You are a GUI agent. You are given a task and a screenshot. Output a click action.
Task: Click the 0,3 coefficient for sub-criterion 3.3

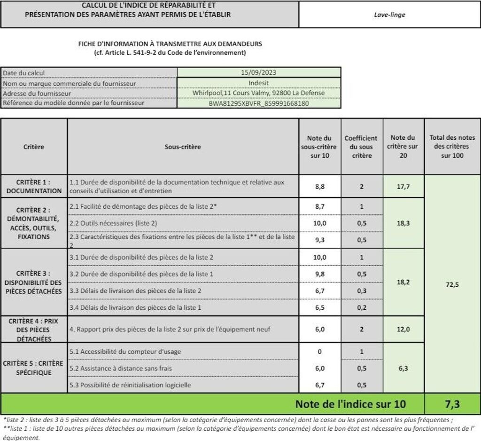pos(361,291)
